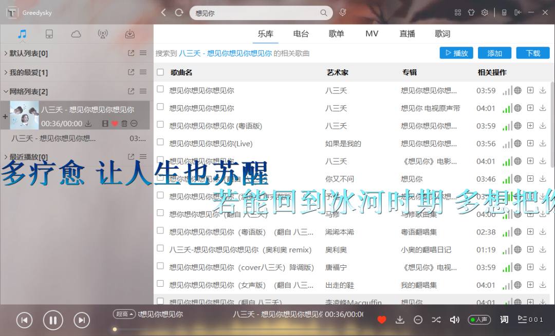This screenshot has width=555, height=336.
Task: Toggle the red heart favorite in bottom bar
Action: [381, 320]
